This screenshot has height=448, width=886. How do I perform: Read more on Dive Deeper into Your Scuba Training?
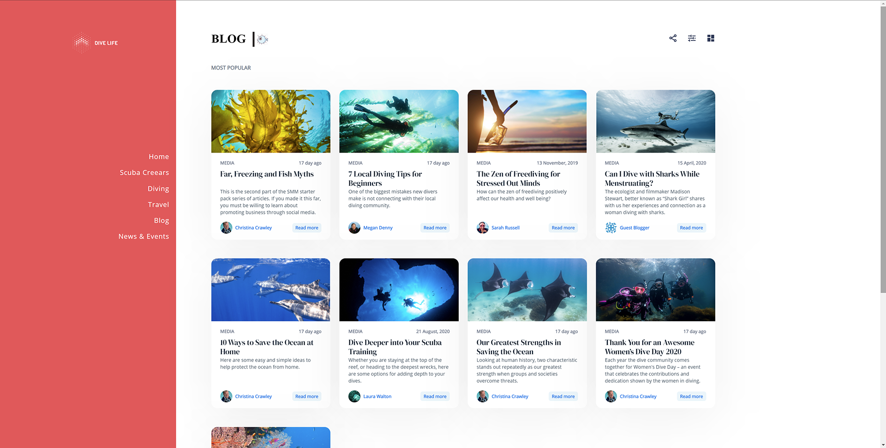[435, 396]
